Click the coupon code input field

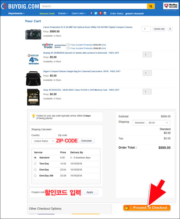point(63,192)
